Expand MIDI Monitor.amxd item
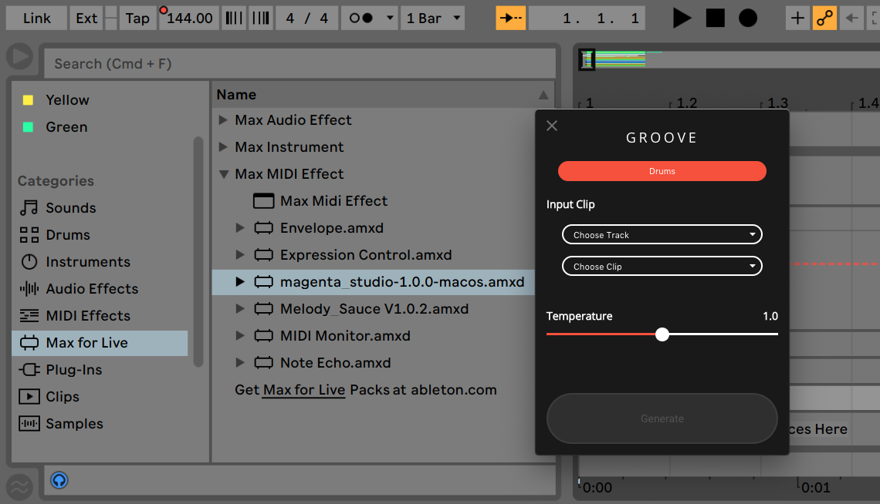880x504 pixels. tap(239, 335)
